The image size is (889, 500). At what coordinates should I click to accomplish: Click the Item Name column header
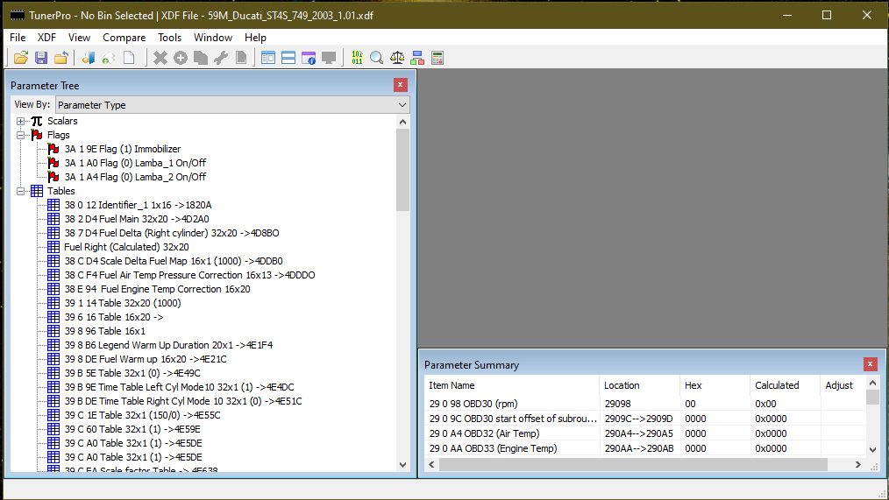pos(511,385)
